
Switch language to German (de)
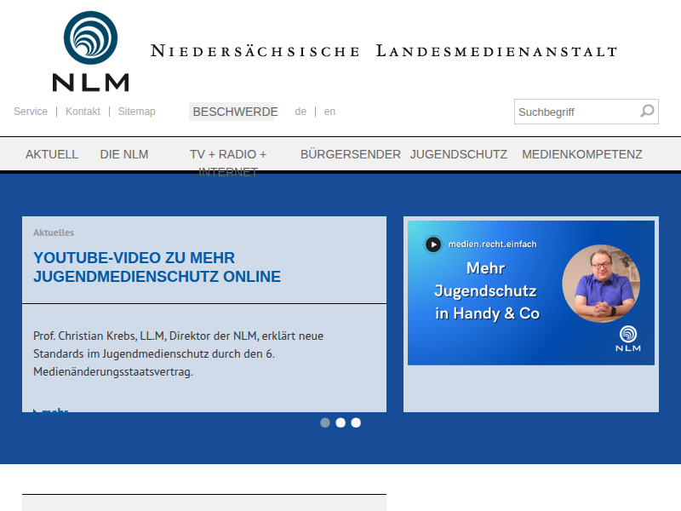300,112
